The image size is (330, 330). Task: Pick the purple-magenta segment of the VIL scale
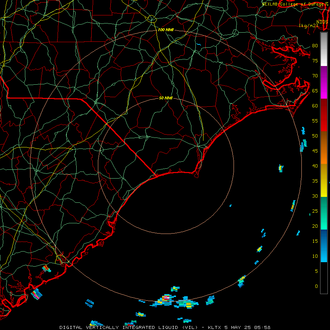[324, 82]
